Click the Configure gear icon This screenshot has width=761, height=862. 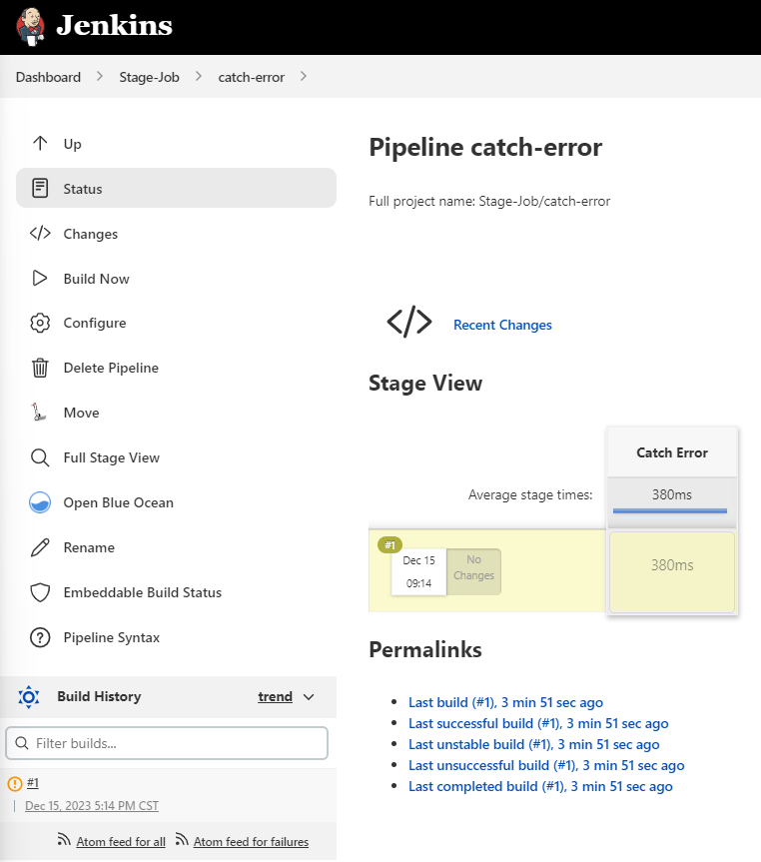40,323
